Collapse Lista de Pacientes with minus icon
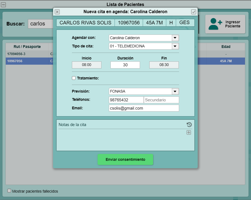Image resolution: width=251 pixels, height=200 pixels. (3, 5)
